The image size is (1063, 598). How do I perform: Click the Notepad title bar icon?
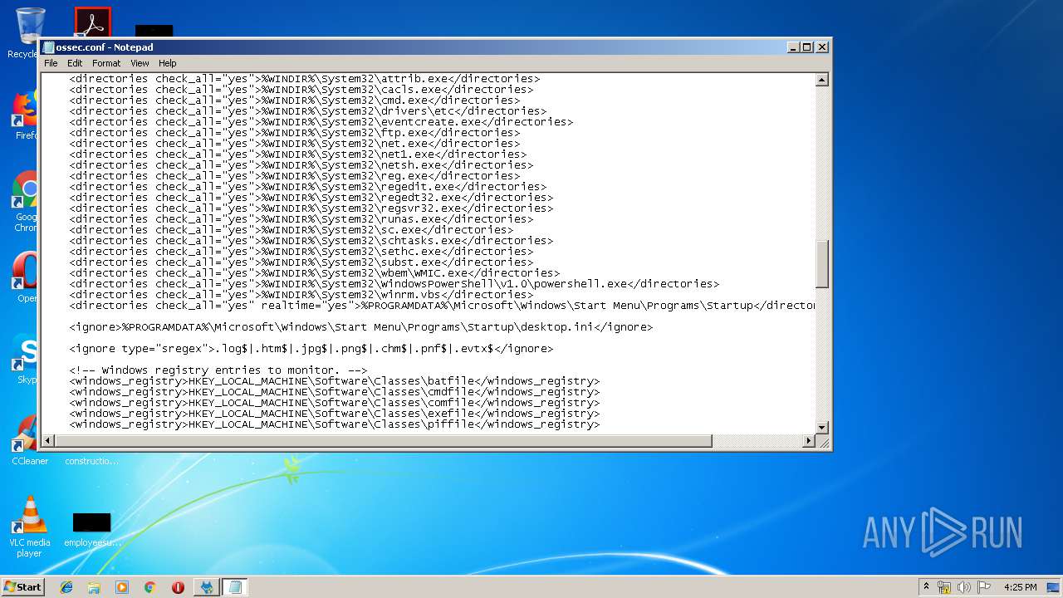[x=49, y=47]
